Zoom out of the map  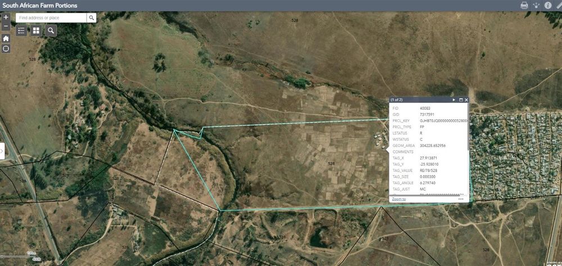click(x=6, y=26)
